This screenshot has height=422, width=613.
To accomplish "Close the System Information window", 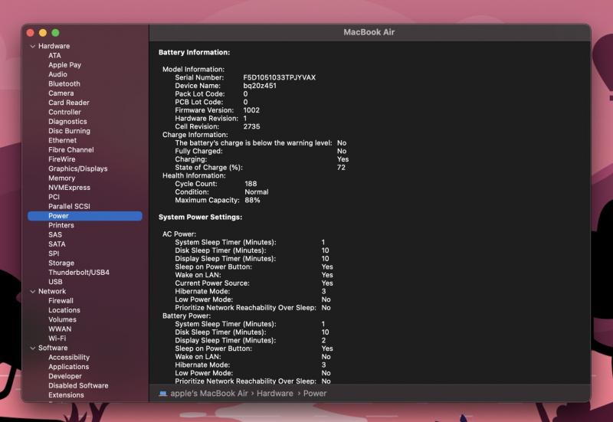I will 31,33.
